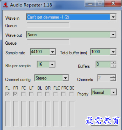This screenshot has width=122, height=130.
Task: Click the Wave out Queue progress bar
Action: 48,42
